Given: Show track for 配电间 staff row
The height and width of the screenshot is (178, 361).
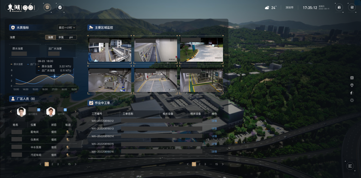Looking at the screenshot, I should (x=68, y=132).
